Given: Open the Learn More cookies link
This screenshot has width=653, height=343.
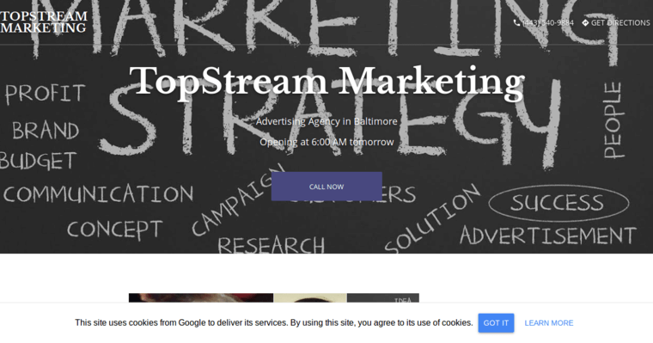Looking at the screenshot, I should coord(549,323).
